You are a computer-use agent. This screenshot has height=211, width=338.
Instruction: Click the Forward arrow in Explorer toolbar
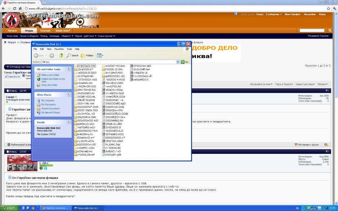click(x=52, y=55)
